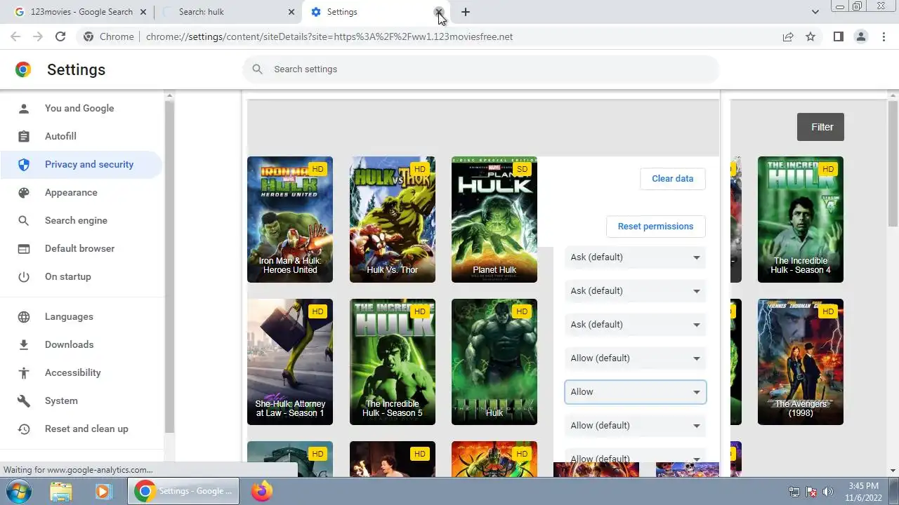Click the System wrench icon
The height and width of the screenshot is (505, 899).
24,400
